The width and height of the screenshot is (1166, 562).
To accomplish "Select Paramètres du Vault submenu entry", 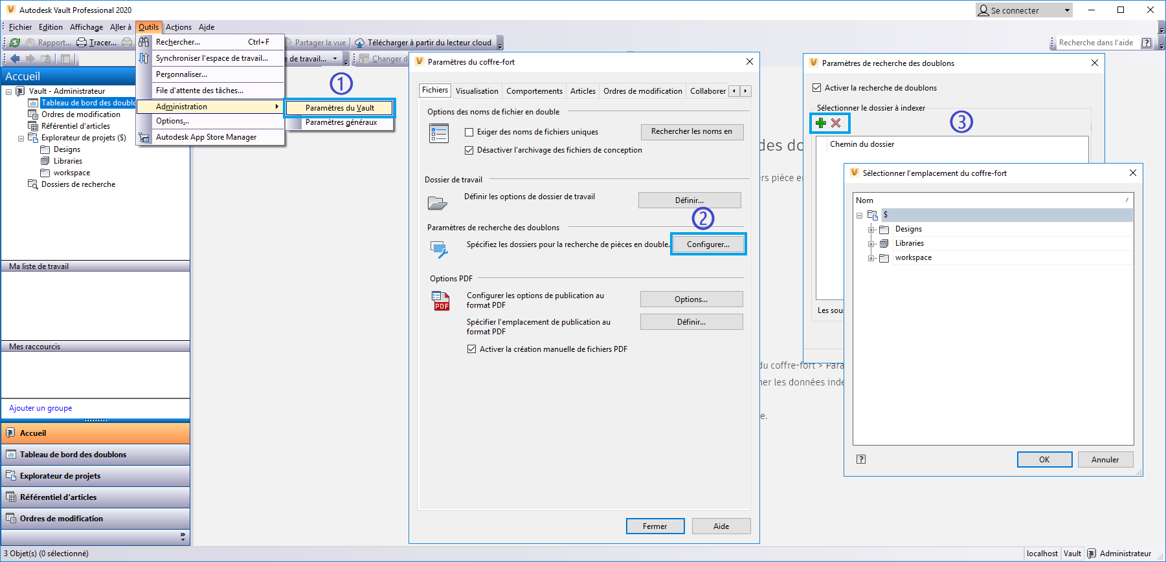I will pos(340,108).
